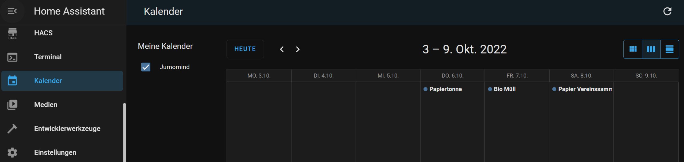The width and height of the screenshot is (684, 162).
Task: Click the HACS store icon
Action: [12, 33]
